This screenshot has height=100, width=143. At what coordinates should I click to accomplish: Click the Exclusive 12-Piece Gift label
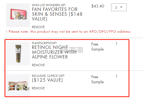click(48, 76)
